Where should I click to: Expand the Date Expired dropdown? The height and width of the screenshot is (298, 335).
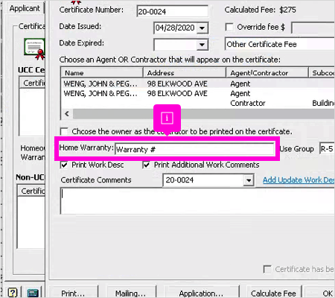pos(202,45)
